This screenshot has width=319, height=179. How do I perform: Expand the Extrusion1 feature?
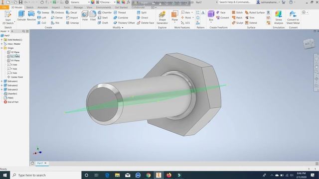point(2,81)
